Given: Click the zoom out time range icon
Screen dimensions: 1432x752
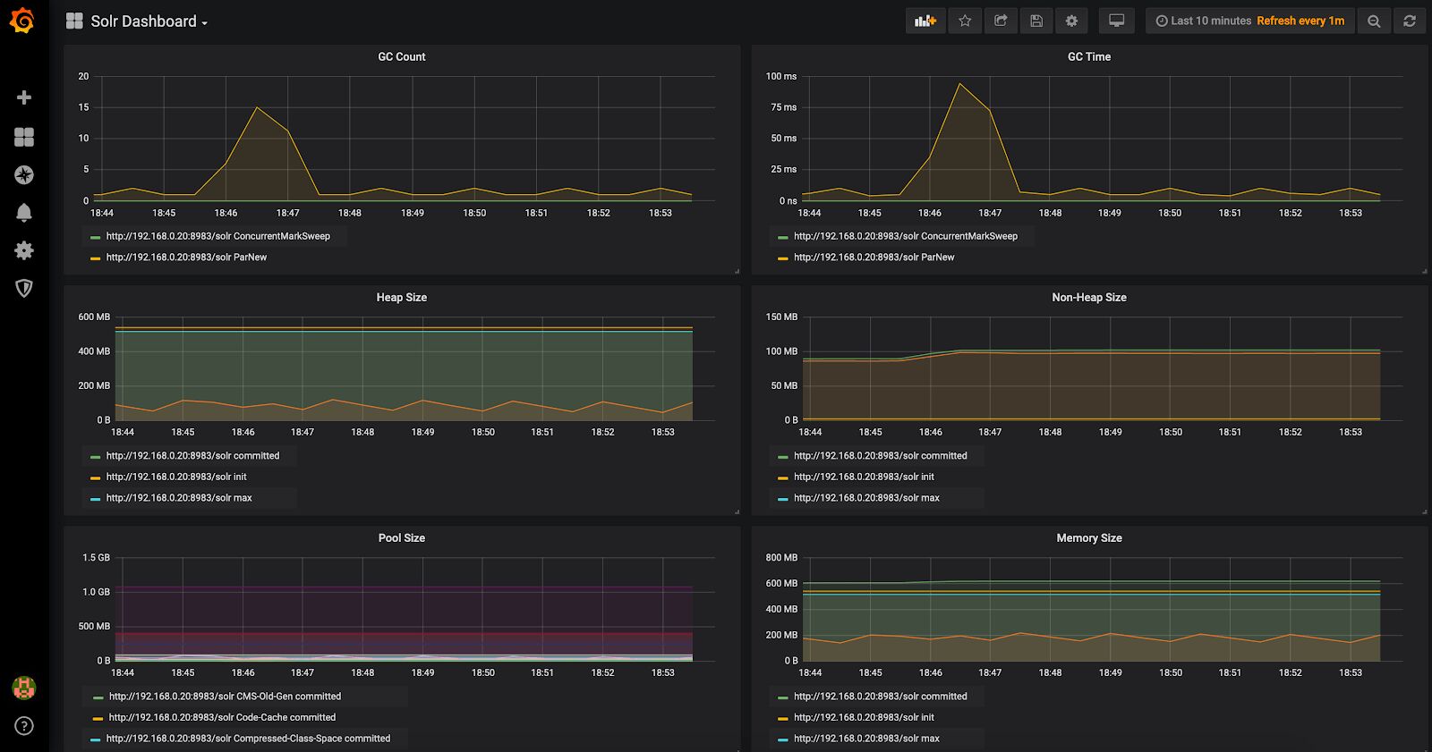Looking at the screenshot, I should tap(1374, 21).
